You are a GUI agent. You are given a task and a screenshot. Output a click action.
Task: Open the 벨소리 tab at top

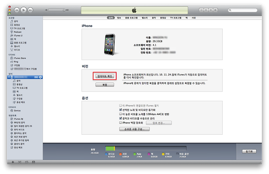pos(145,18)
